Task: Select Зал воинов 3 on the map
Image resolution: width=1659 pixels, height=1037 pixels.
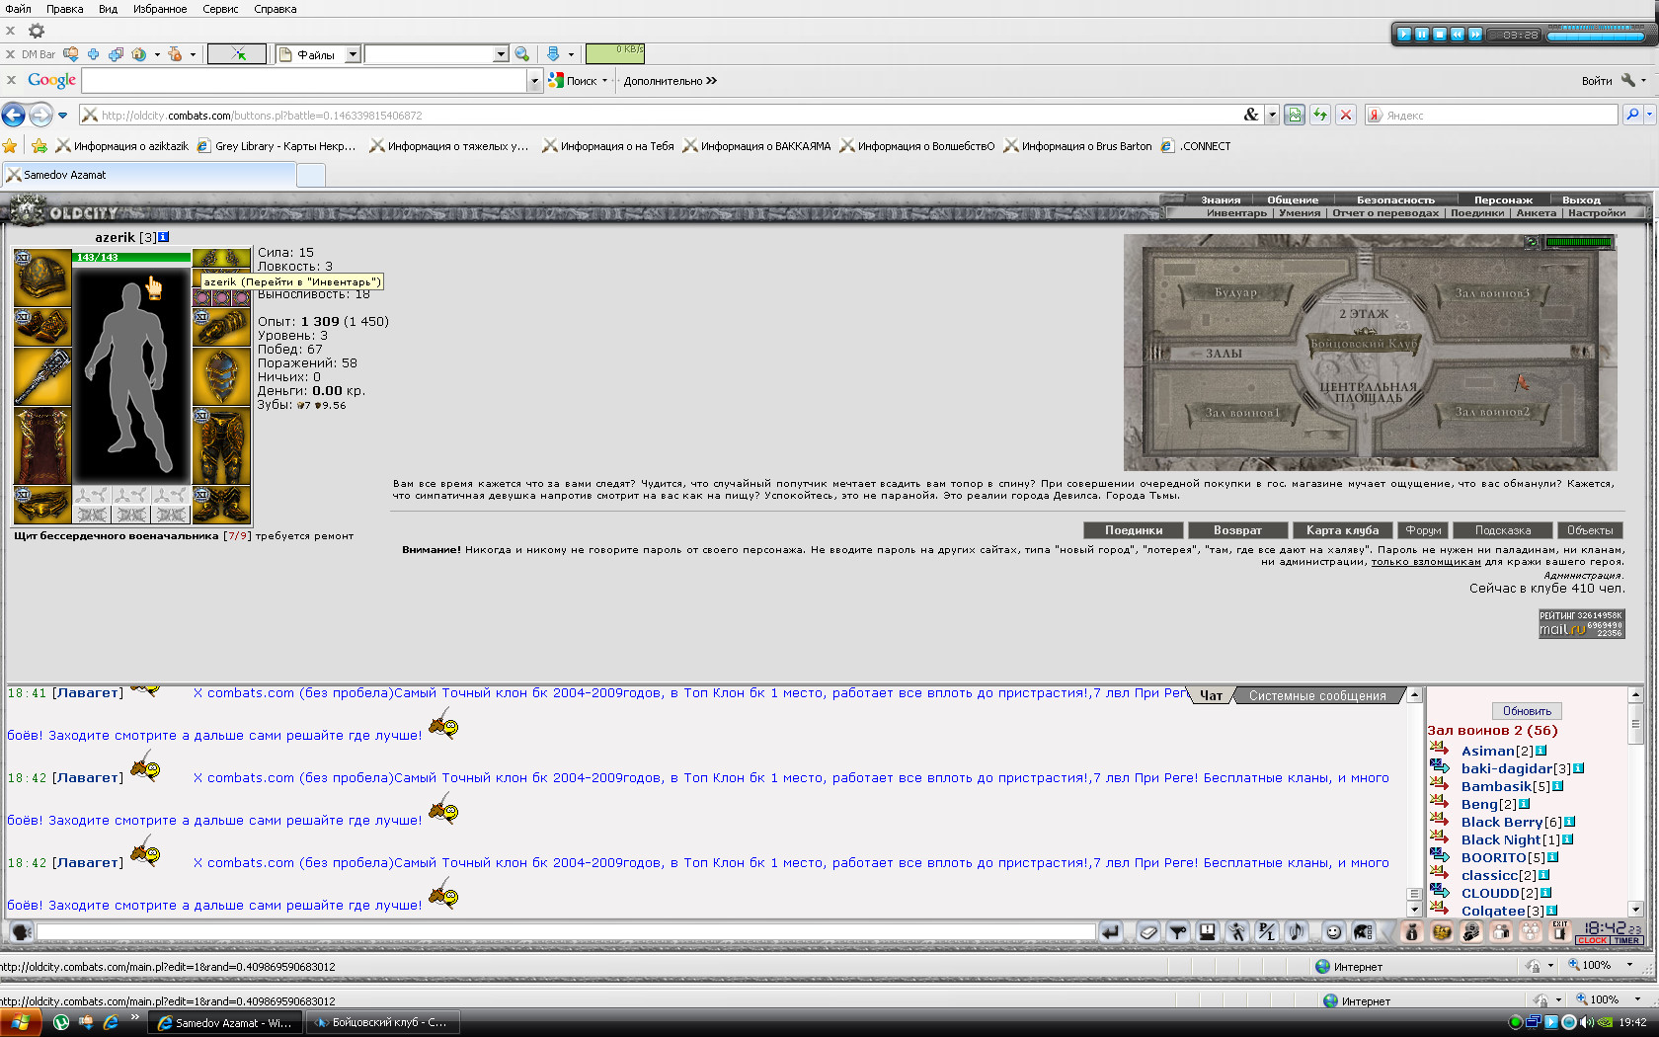Action: tap(1491, 293)
